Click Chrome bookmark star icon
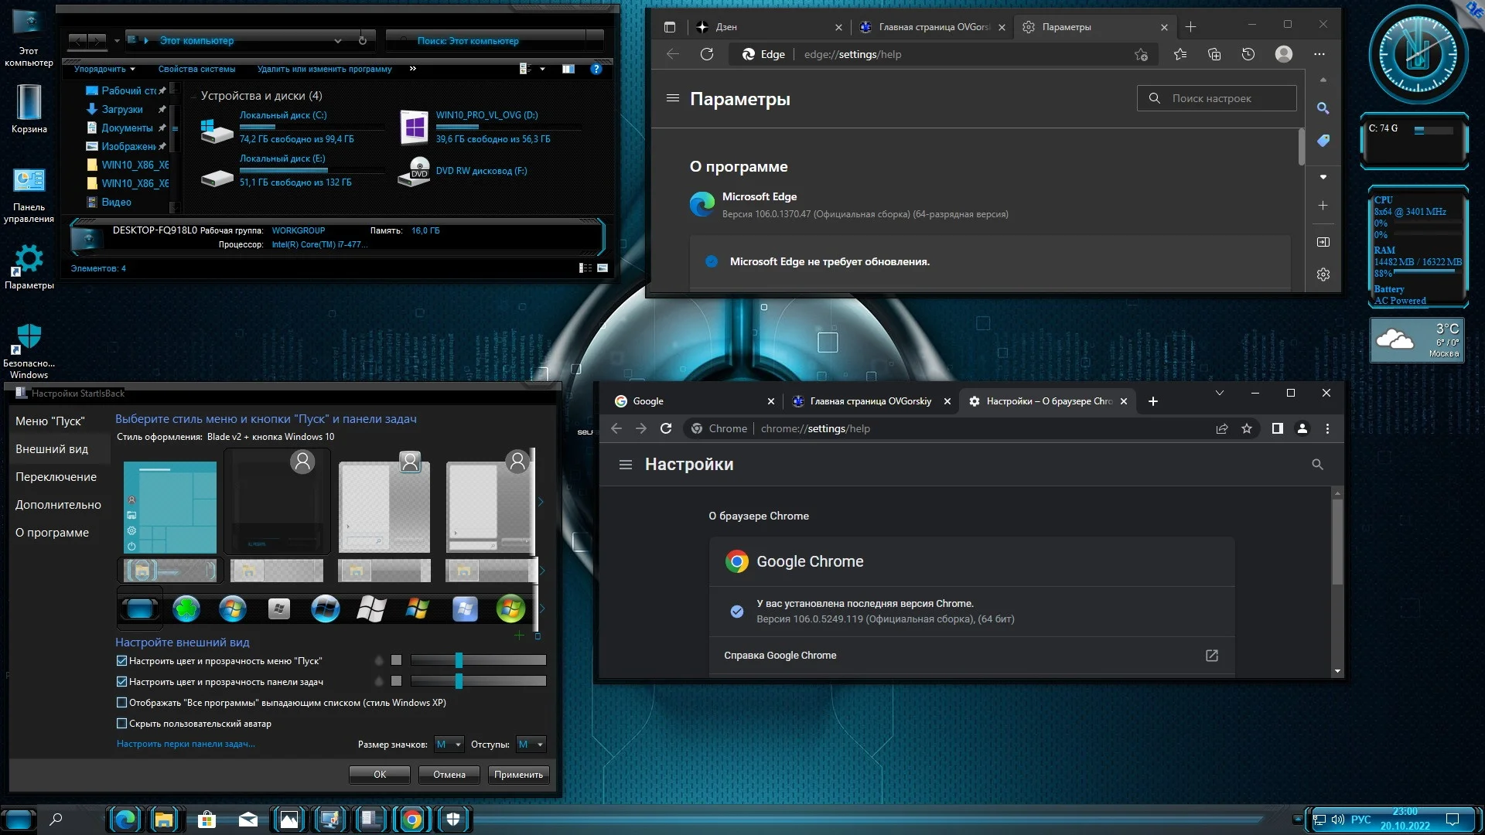 [1247, 428]
